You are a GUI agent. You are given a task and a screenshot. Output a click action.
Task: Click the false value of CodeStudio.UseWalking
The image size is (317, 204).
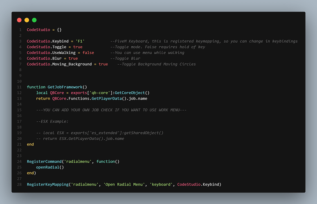tap(88, 52)
